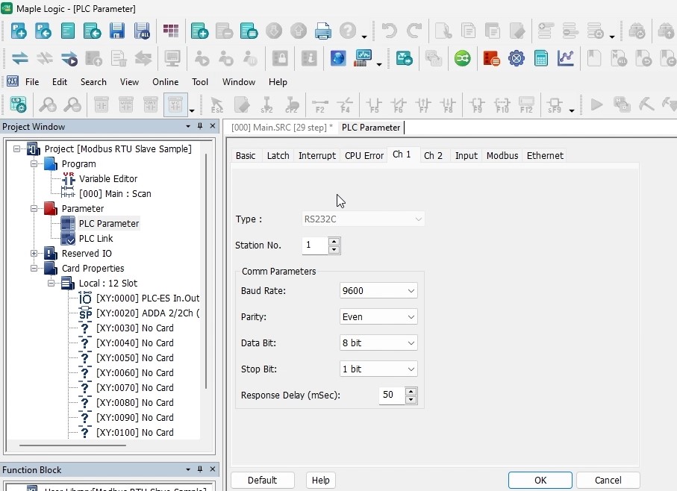The width and height of the screenshot is (677, 491).
Task: Expand the Reserved IO tree node
Action: point(34,253)
